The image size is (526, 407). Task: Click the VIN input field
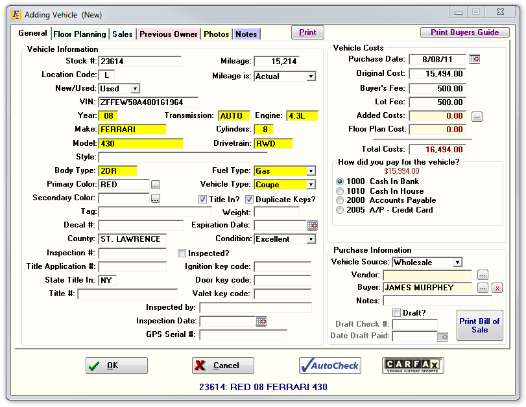coord(148,102)
